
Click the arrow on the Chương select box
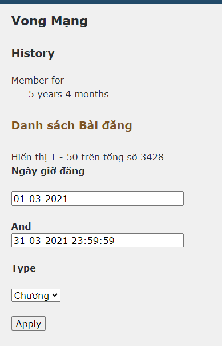(55, 295)
